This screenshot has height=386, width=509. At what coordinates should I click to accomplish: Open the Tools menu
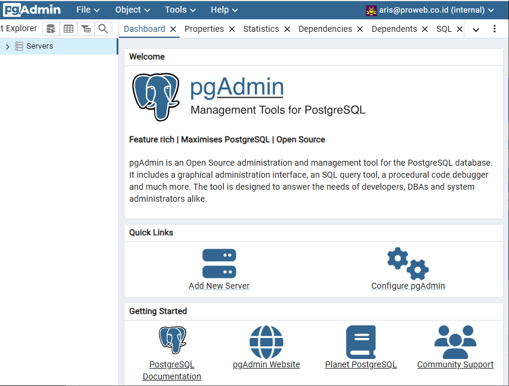coord(180,10)
